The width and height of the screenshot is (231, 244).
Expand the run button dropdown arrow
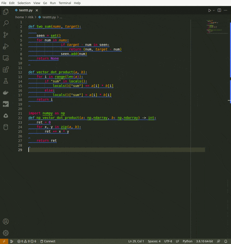214,10
